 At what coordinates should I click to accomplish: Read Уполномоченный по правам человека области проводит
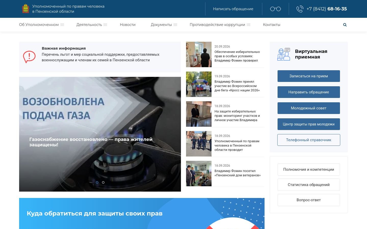pyautogui.click(x=237, y=146)
